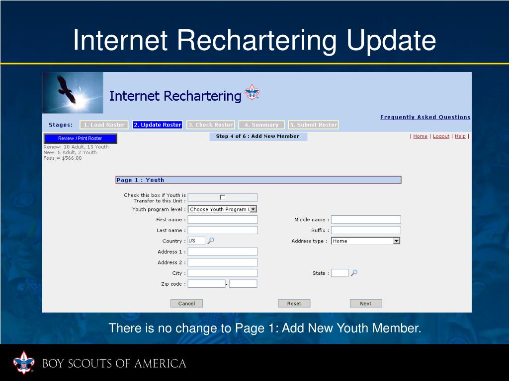Focus the First name field
This screenshot has height=381, width=509.
pyautogui.click(x=223, y=219)
